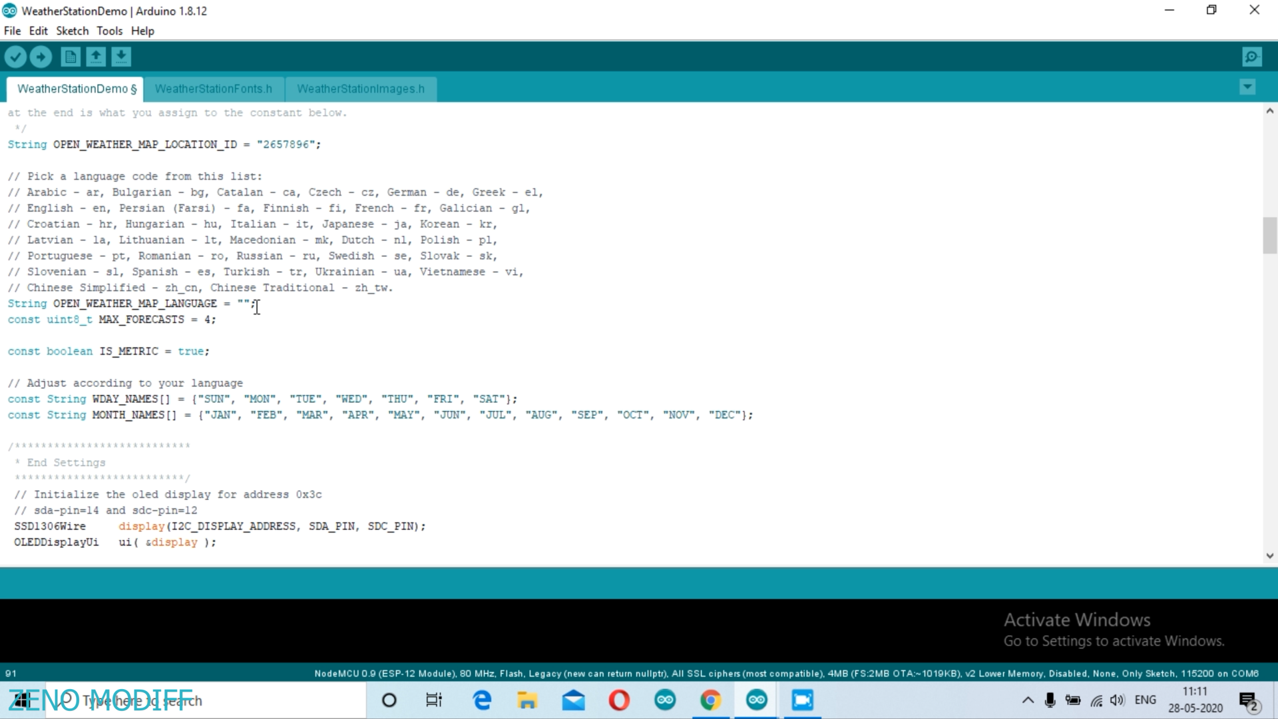The image size is (1278, 719).
Task: Open the clock showing 11:11
Action: 1195,700
